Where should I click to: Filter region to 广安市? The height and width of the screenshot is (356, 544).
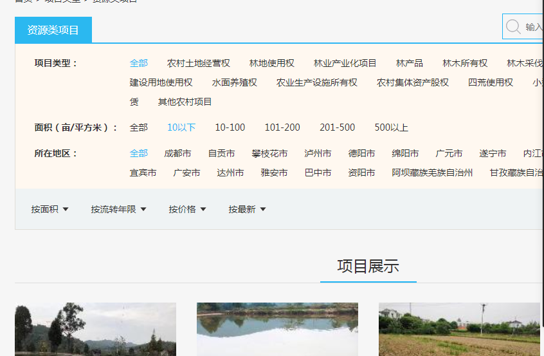pos(186,173)
